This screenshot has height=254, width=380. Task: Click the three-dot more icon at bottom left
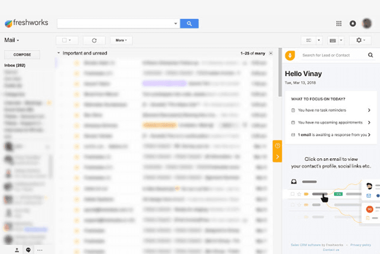click(x=40, y=250)
